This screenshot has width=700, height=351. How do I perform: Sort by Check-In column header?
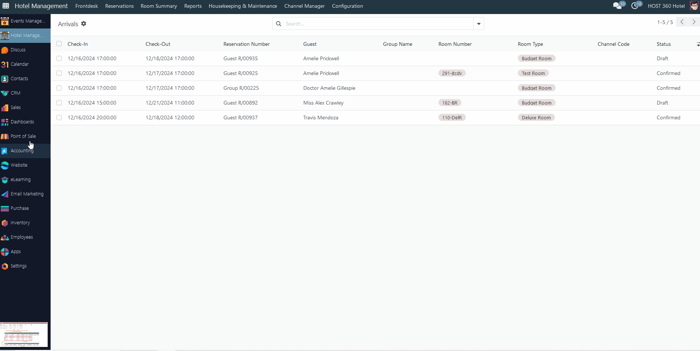coord(78,44)
